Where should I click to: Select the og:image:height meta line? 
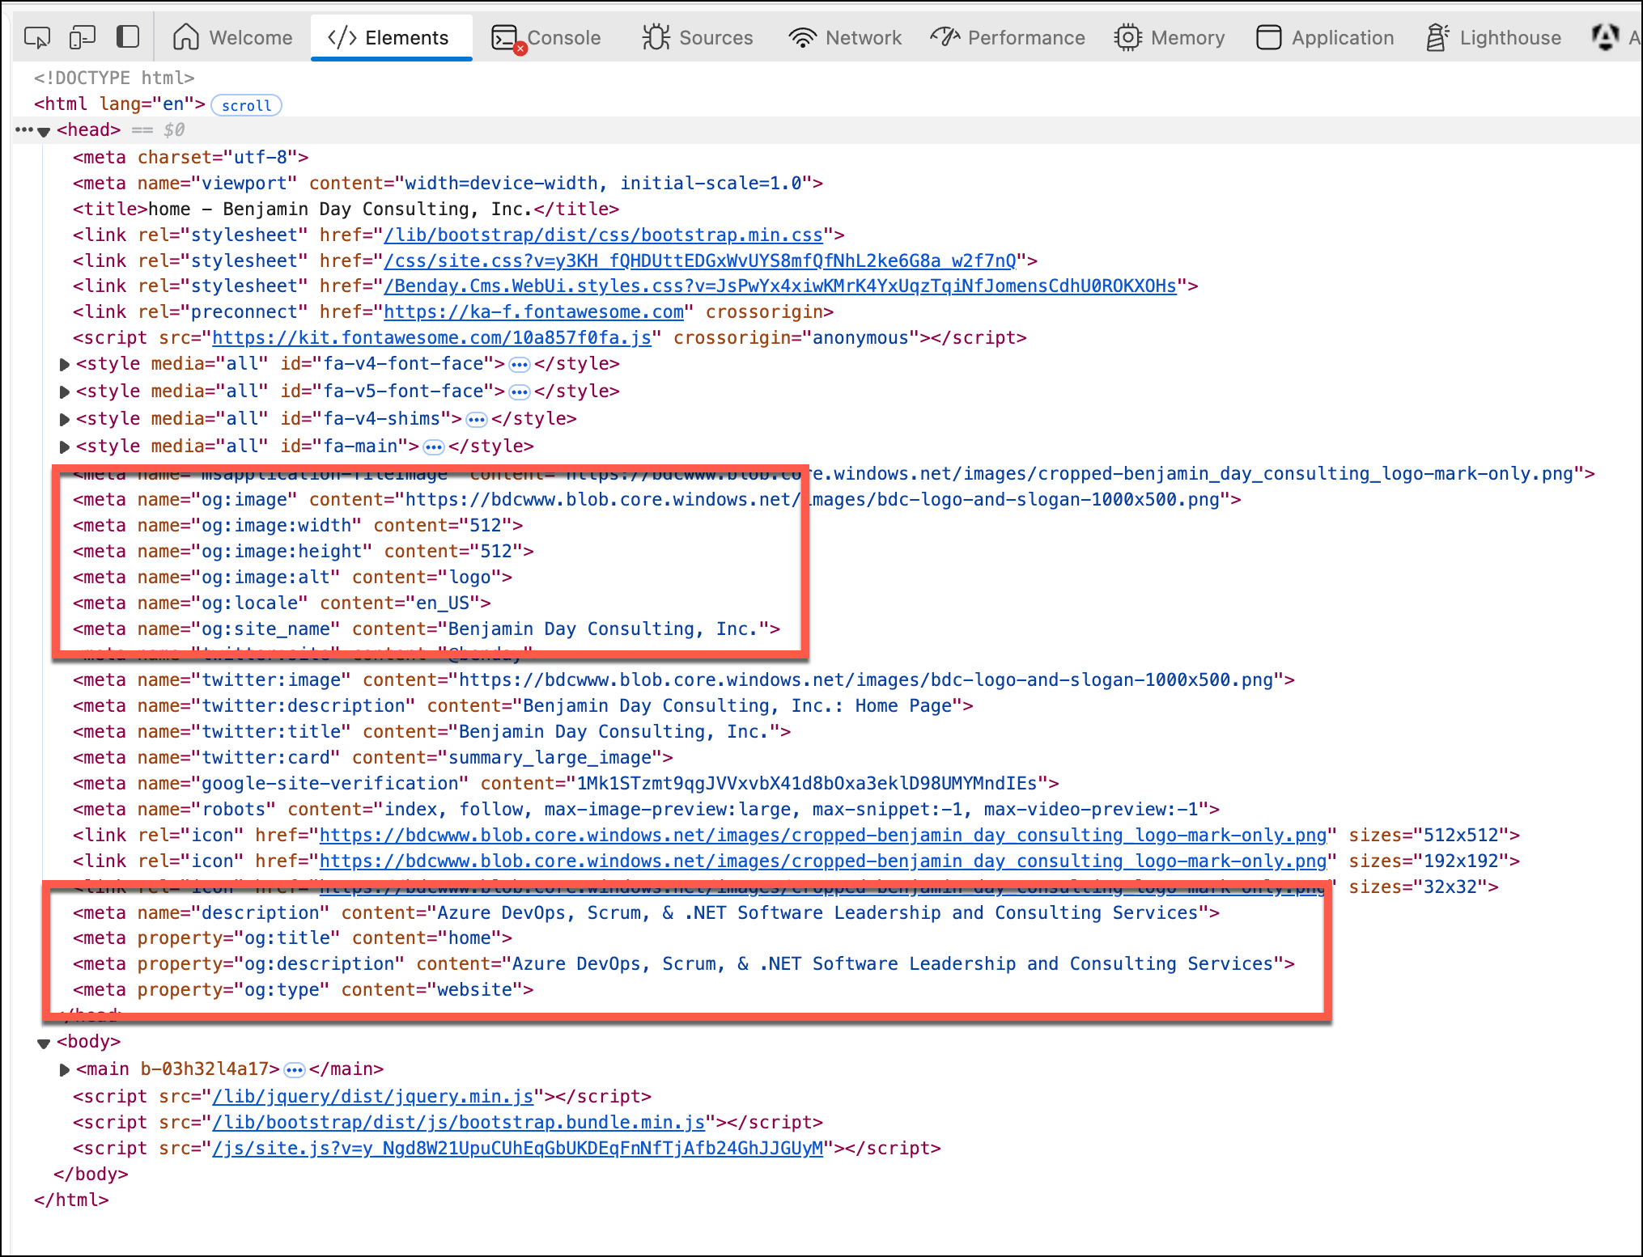point(304,551)
